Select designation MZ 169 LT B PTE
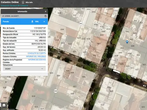This screenshot has width=147, height=110. [39, 34]
